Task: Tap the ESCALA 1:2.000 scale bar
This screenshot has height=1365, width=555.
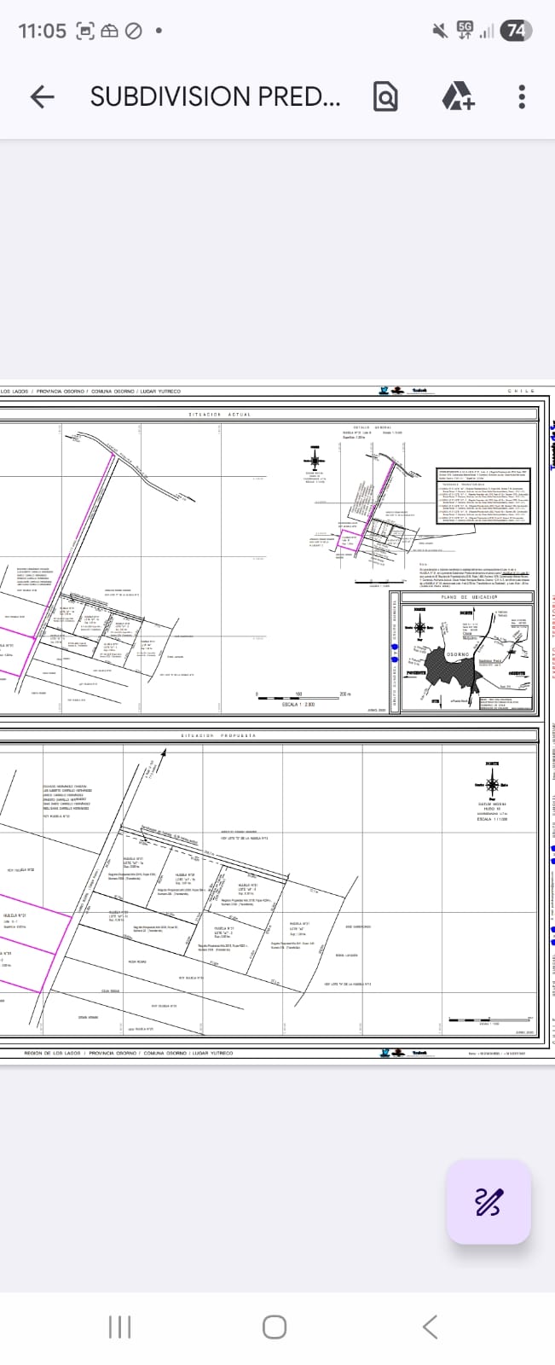Action: (299, 699)
